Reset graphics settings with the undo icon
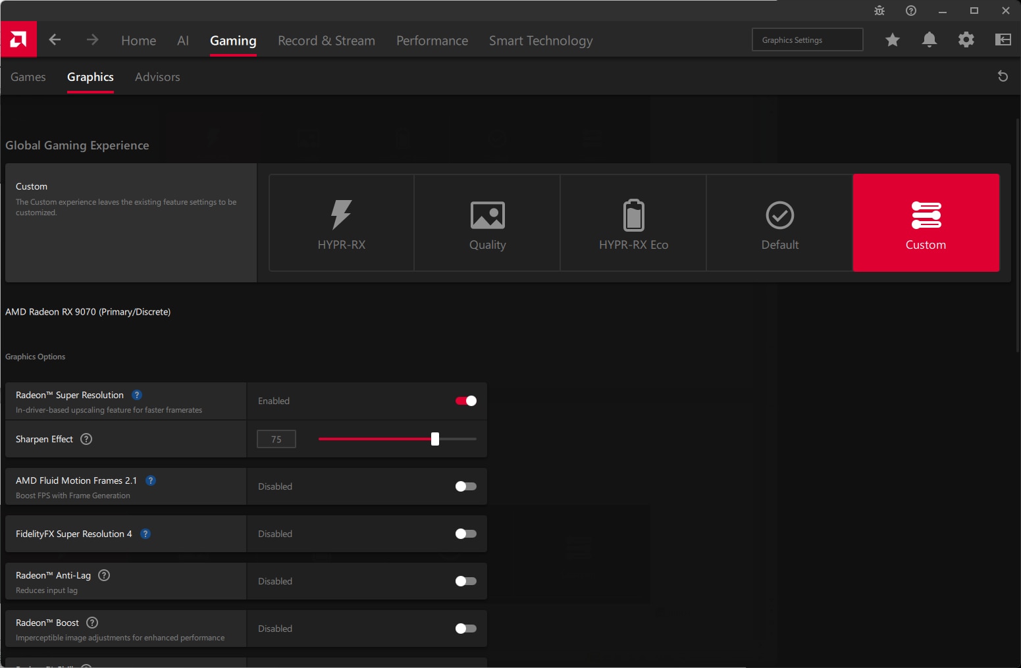The image size is (1021, 668). (1003, 76)
